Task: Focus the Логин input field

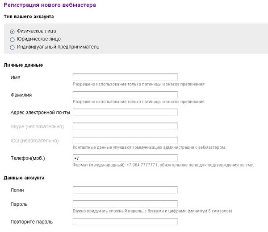Action: 125,190
